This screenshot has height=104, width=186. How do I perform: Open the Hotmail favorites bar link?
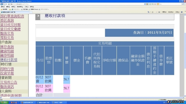click(33, 9)
